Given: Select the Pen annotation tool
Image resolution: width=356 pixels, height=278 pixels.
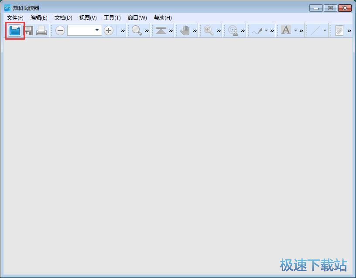Looking at the screenshot, I should pos(258,31).
